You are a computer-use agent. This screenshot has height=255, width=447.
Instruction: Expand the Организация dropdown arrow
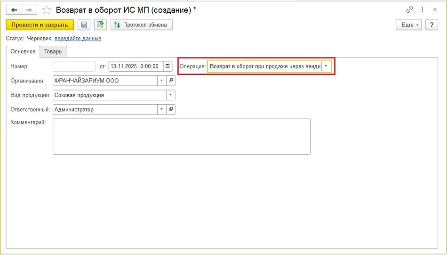[162, 81]
